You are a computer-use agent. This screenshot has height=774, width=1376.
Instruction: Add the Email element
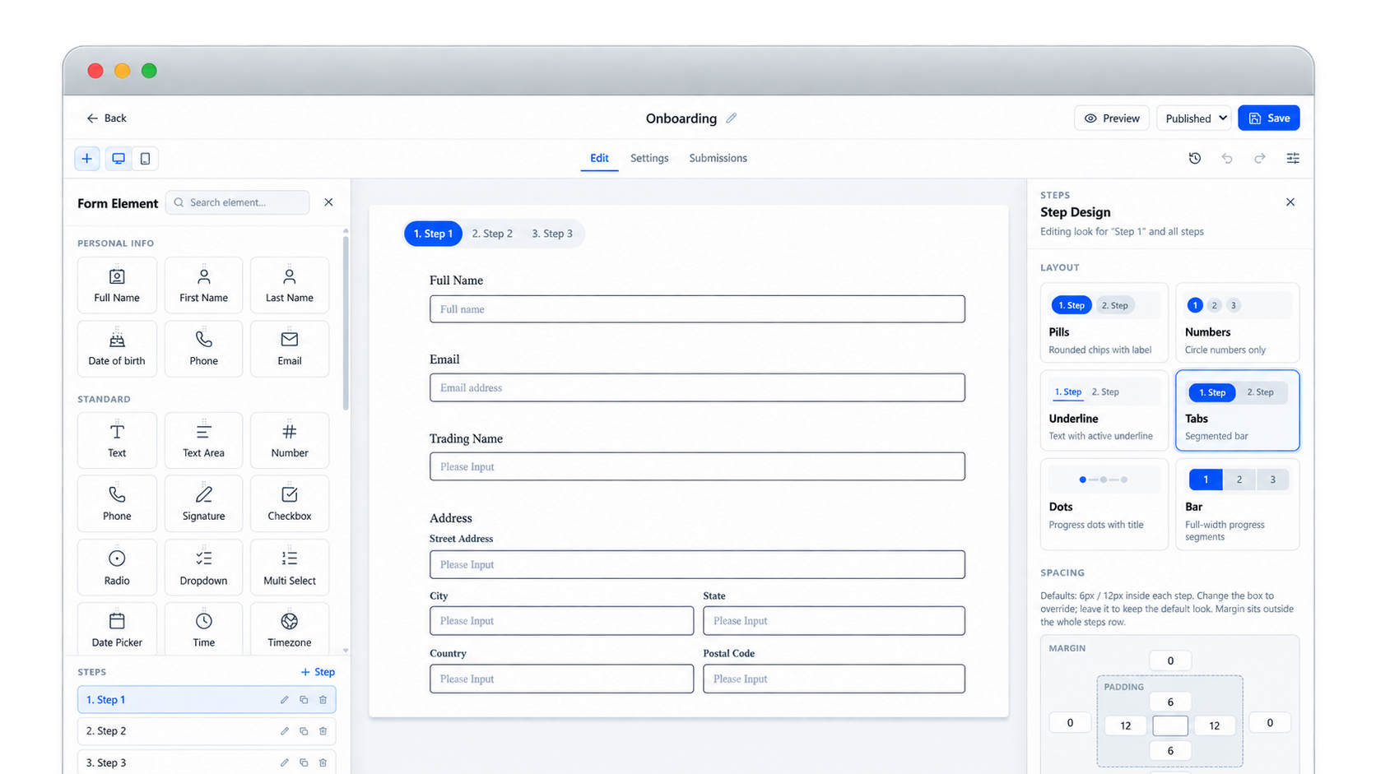pyautogui.click(x=290, y=349)
